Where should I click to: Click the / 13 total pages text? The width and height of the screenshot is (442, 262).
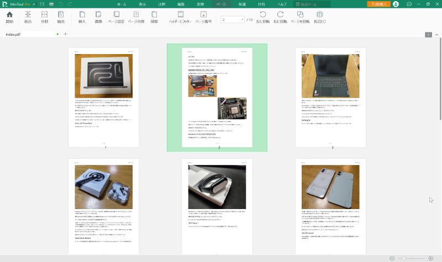[x=250, y=20]
